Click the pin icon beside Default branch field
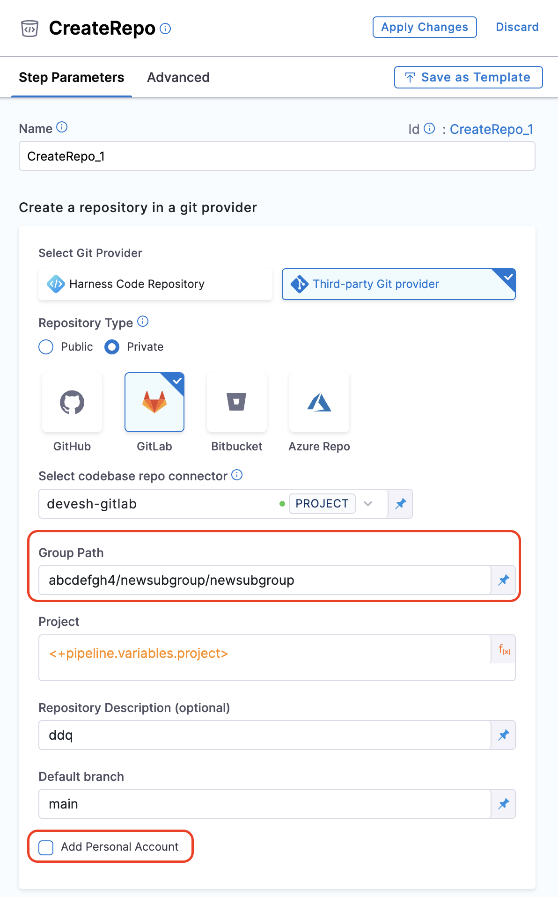 (x=503, y=804)
